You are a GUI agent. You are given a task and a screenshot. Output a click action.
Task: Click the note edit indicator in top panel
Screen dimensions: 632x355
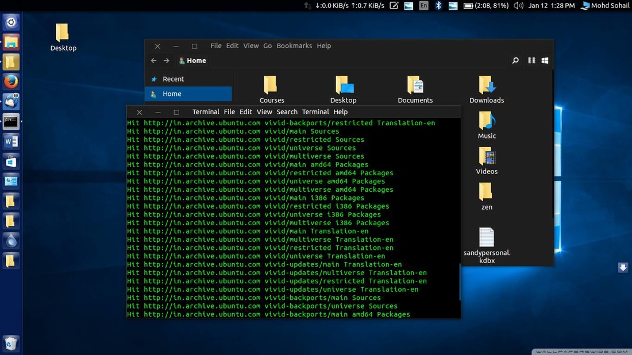[394, 6]
